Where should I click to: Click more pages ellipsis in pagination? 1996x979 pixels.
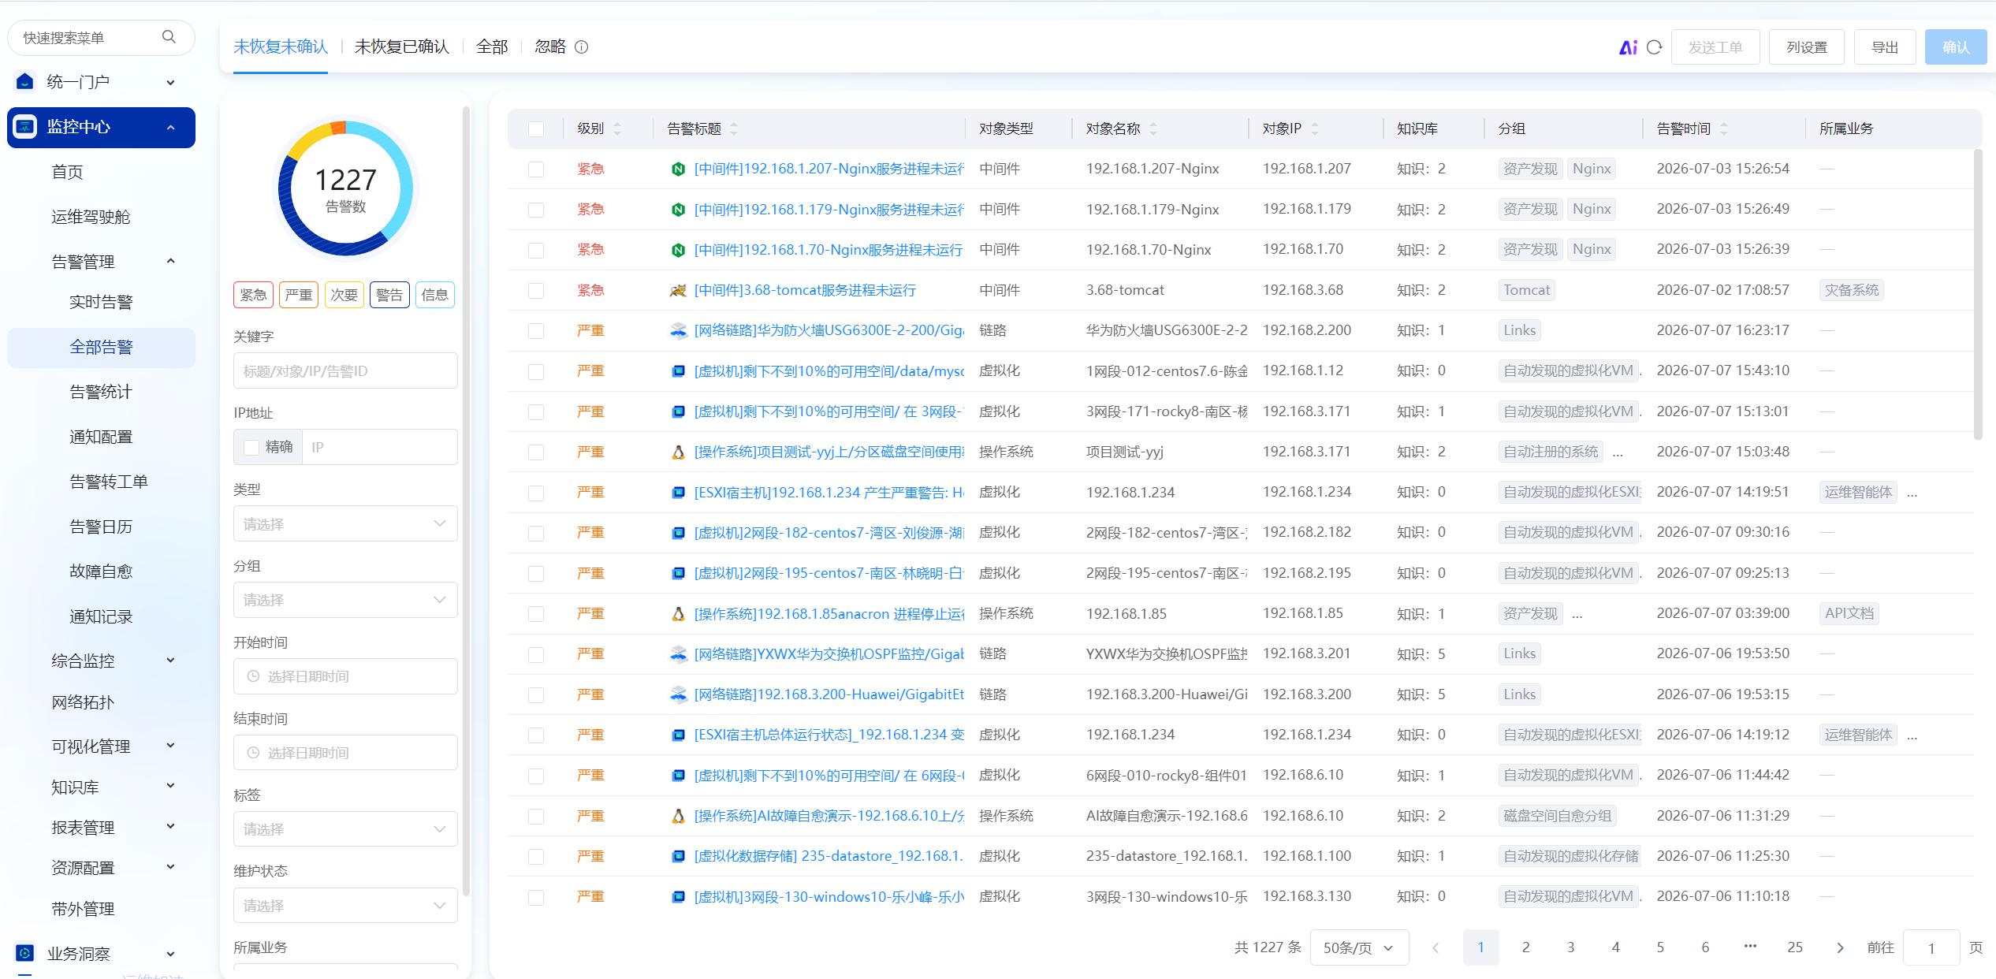1750,946
